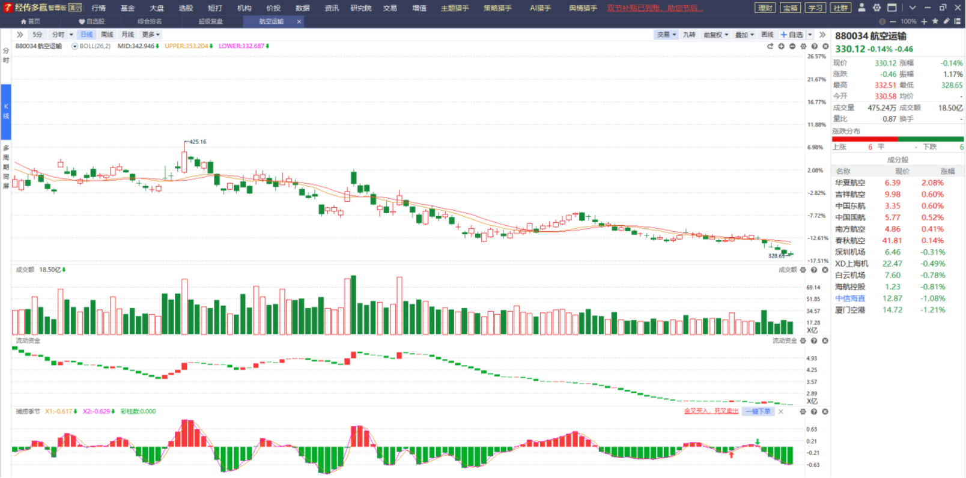This screenshot has height=478, width=966.
Task: Switch chart period to 周线
Action: pos(107,35)
